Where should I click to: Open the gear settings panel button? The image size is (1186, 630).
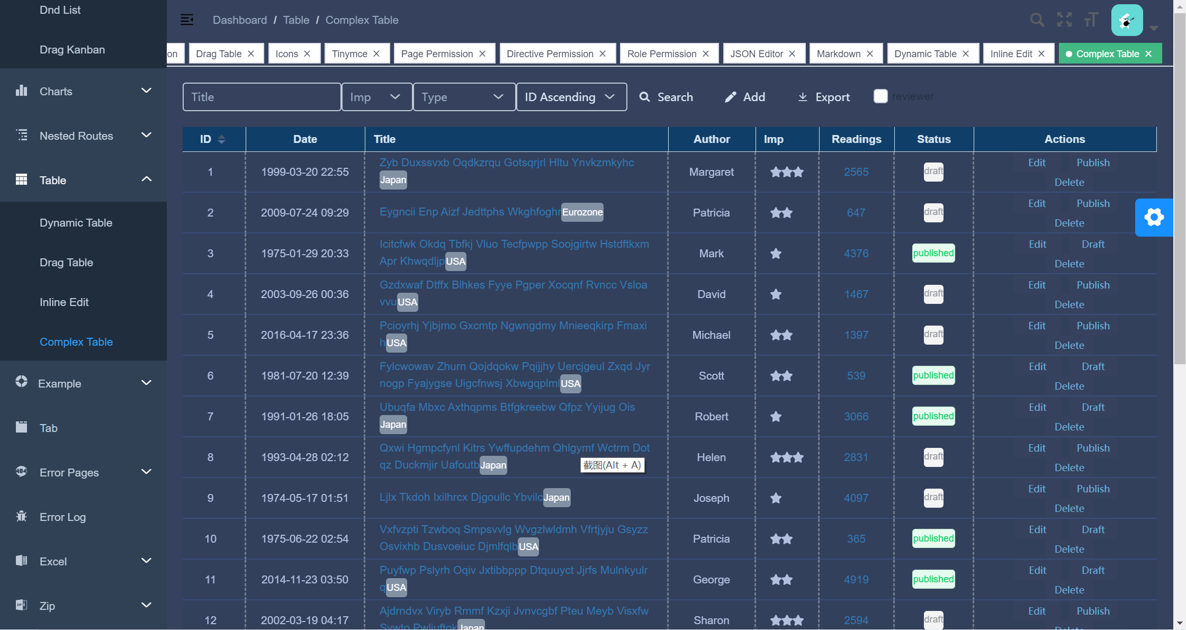coord(1154,217)
